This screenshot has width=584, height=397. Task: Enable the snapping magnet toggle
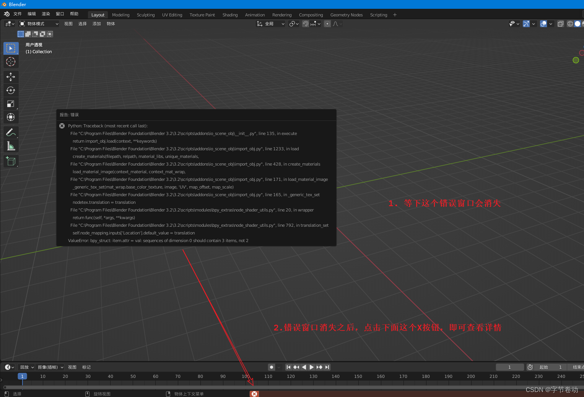point(305,24)
